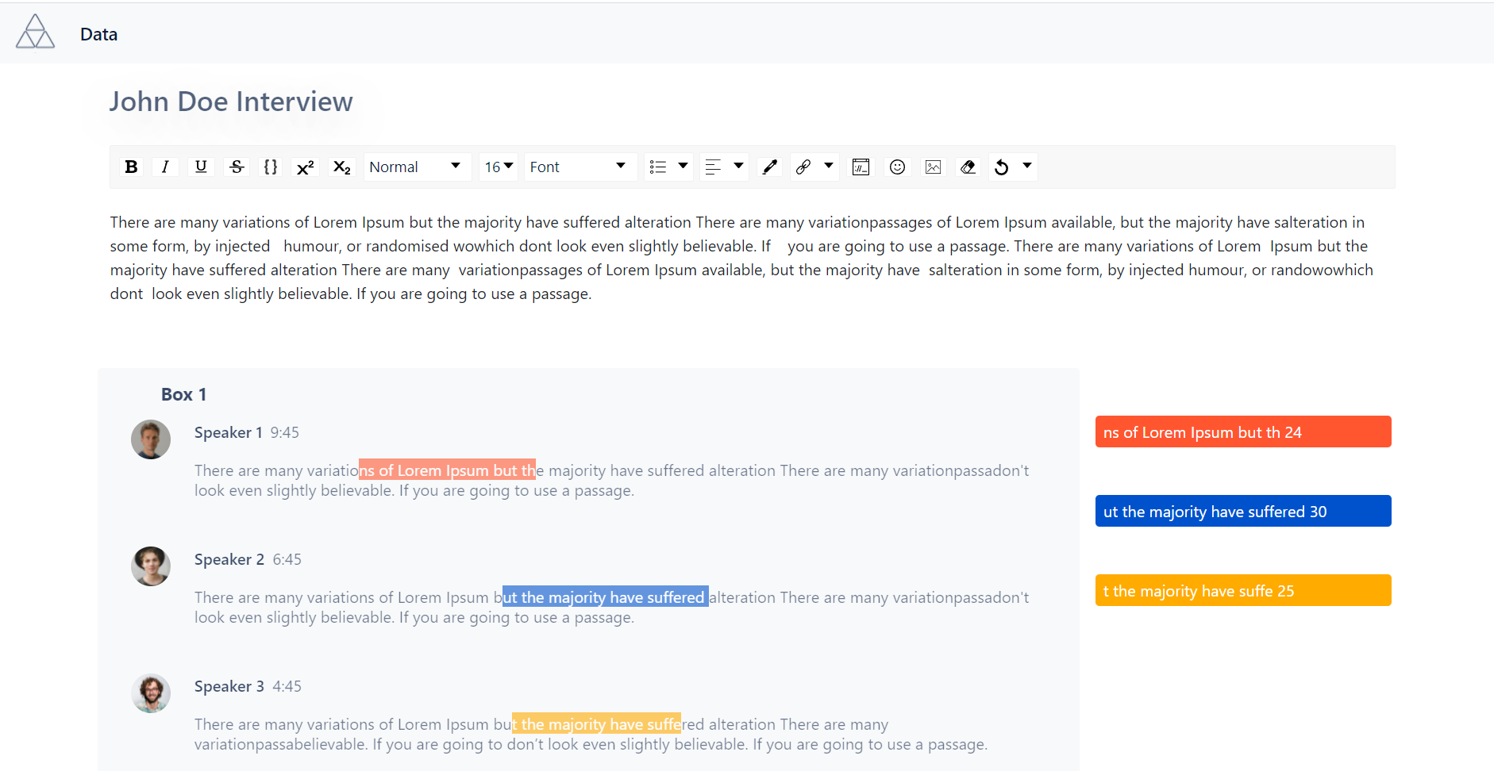This screenshot has width=1494, height=771.
Task: Click the red highlighted text in Speaker 1 transcript
Action: tap(447, 470)
